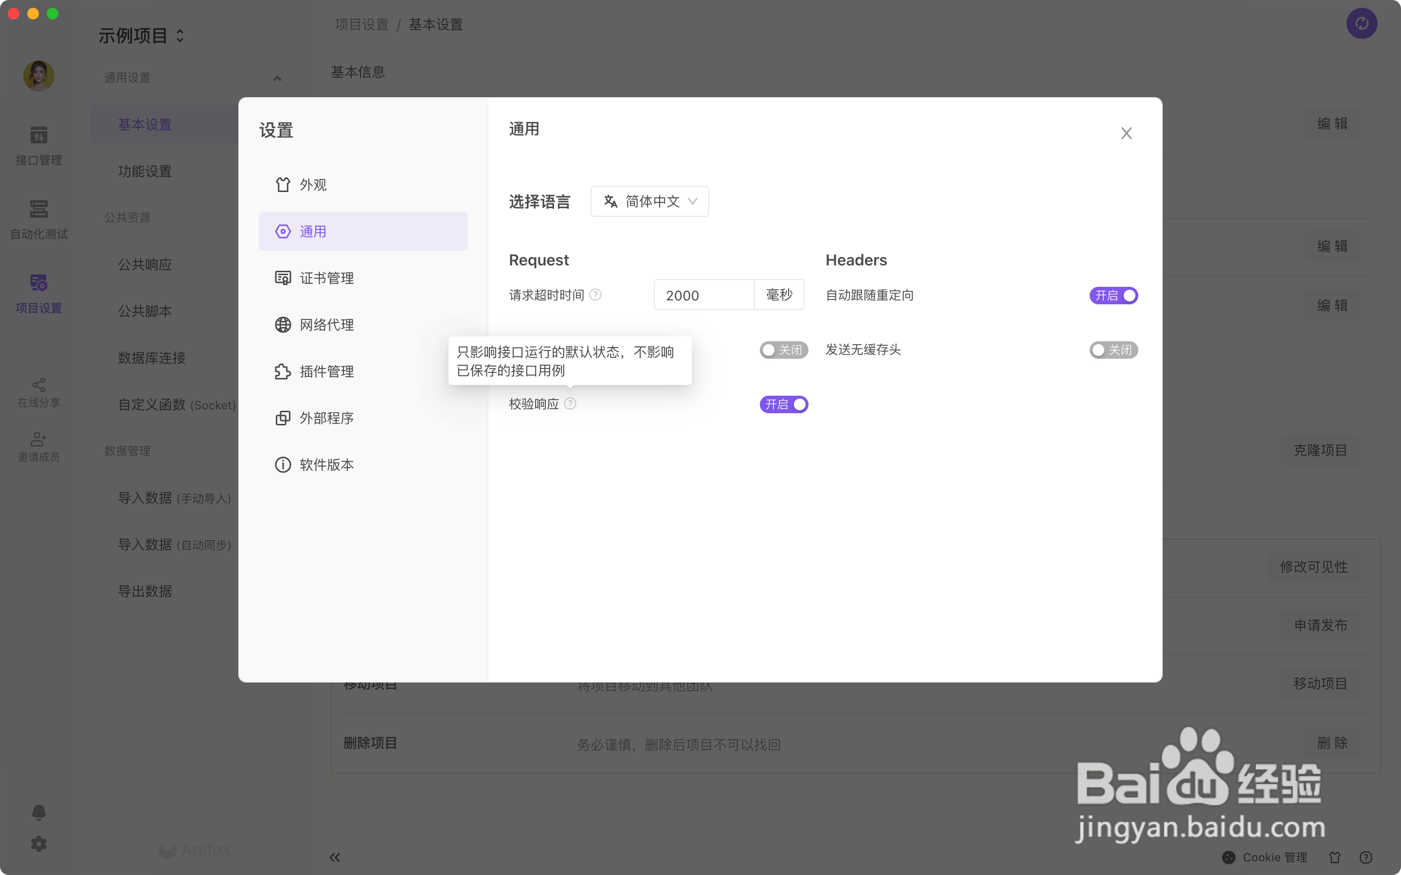Open 网络代理 network proxy settings
The width and height of the screenshot is (1401, 875).
tap(363, 325)
